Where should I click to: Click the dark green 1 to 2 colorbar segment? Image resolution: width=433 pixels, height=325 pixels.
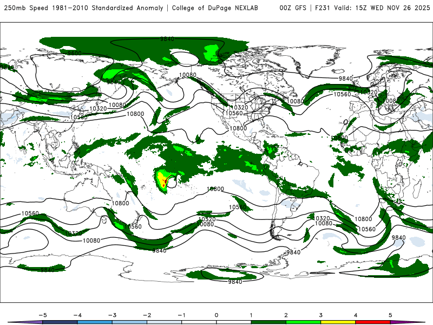coord(268,322)
